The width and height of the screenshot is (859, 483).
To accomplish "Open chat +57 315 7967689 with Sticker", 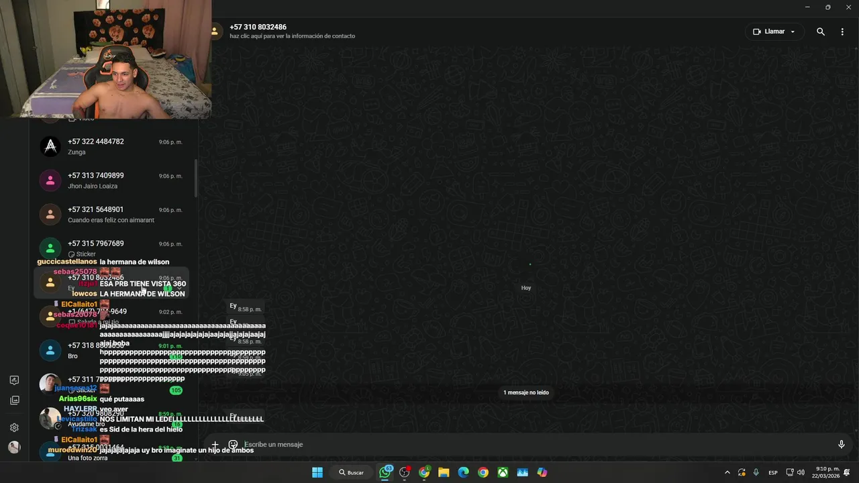I will [112, 248].
